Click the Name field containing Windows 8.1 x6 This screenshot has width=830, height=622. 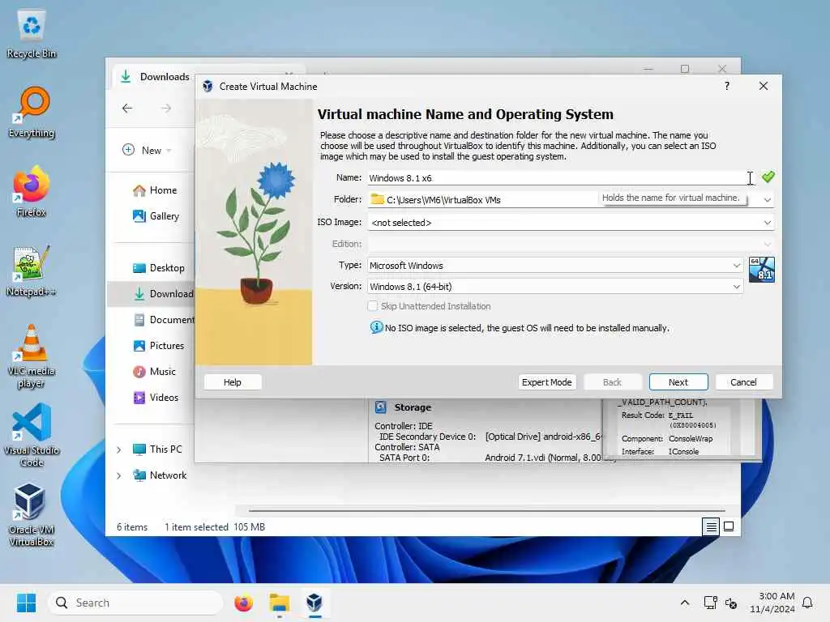click(x=562, y=177)
